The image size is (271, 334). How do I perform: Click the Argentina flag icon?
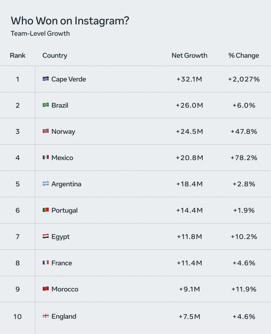46,183
